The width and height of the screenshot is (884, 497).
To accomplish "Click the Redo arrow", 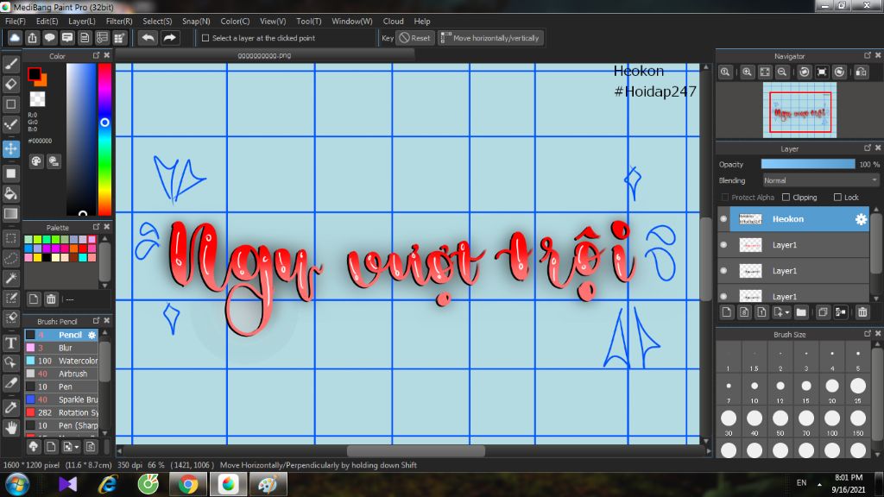I will 169,38.
